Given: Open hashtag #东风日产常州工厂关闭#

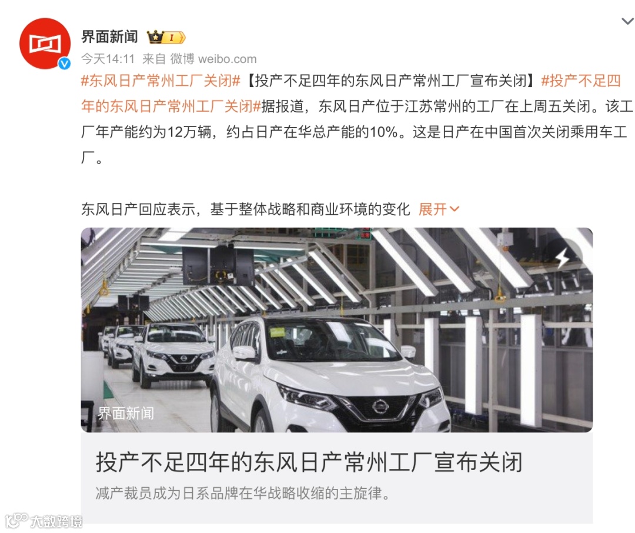Looking at the screenshot, I should pyautogui.click(x=161, y=81).
